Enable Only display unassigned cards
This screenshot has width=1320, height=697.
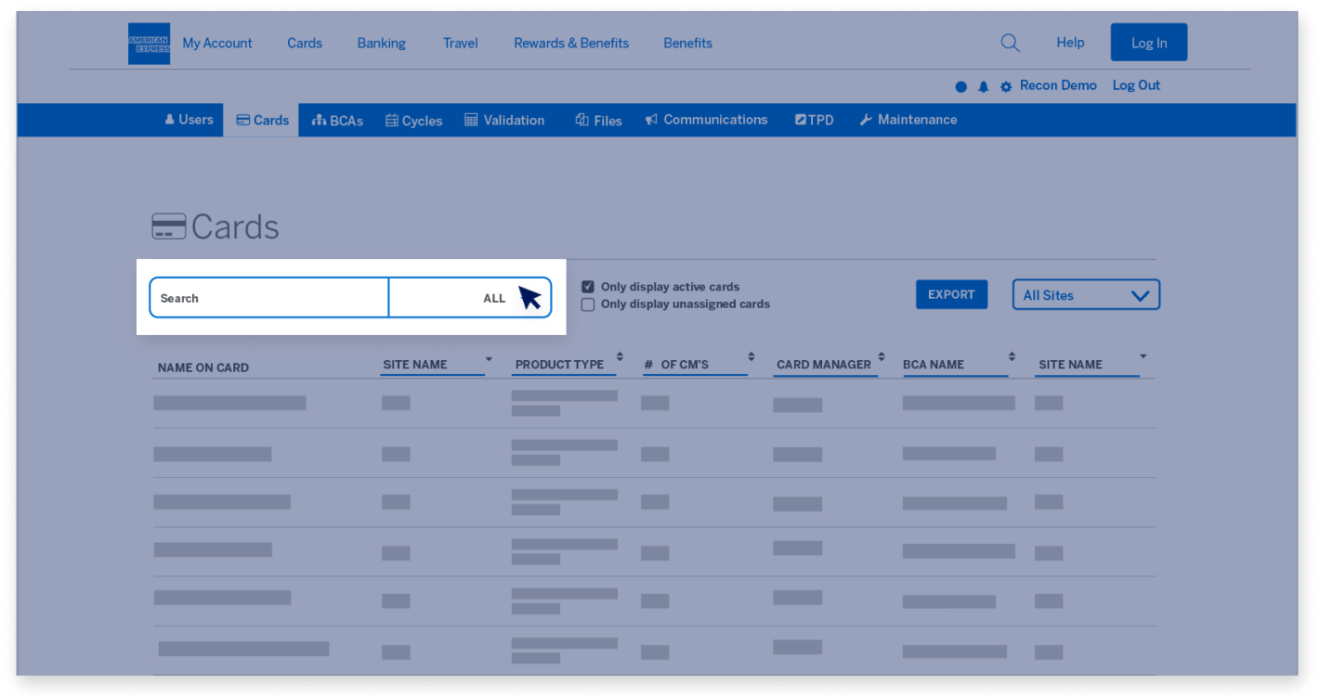coord(587,303)
